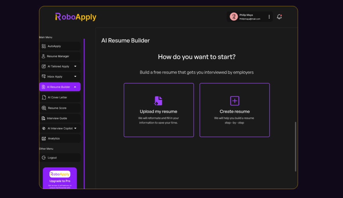Click the Resume Score magnifier icon
The width and height of the screenshot is (343, 198).
pyautogui.click(x=44, y=108)
